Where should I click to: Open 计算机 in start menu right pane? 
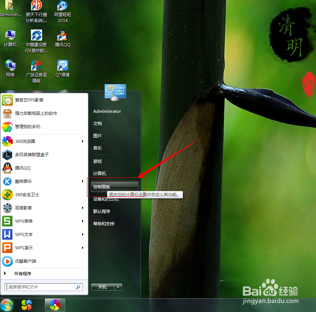(x=100, y=174)
